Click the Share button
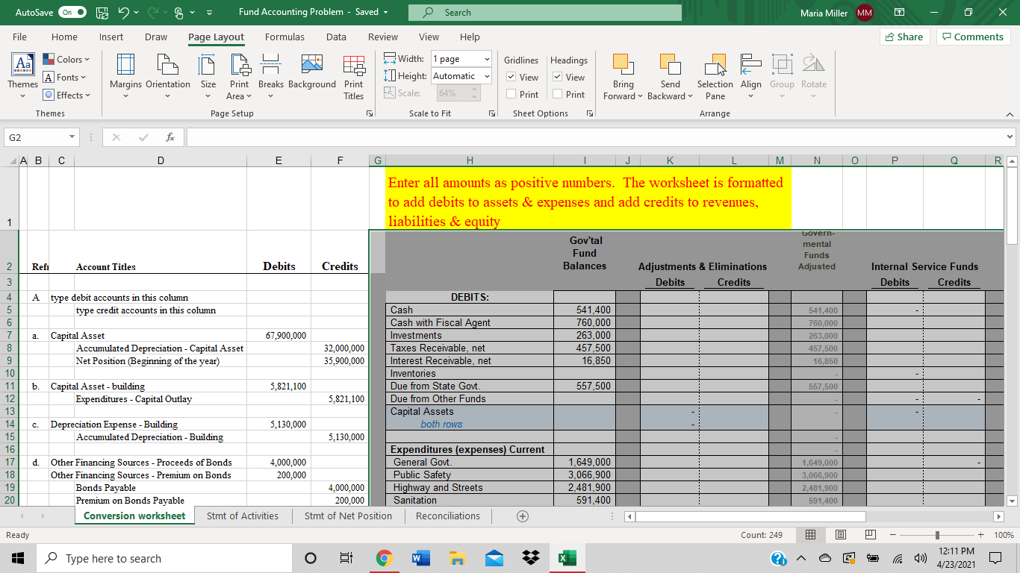 [904, 36]
